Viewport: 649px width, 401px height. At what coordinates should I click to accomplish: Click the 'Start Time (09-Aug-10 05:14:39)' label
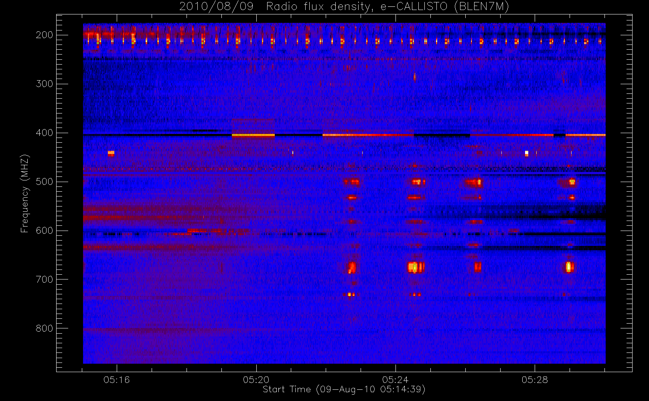point(344,389)
